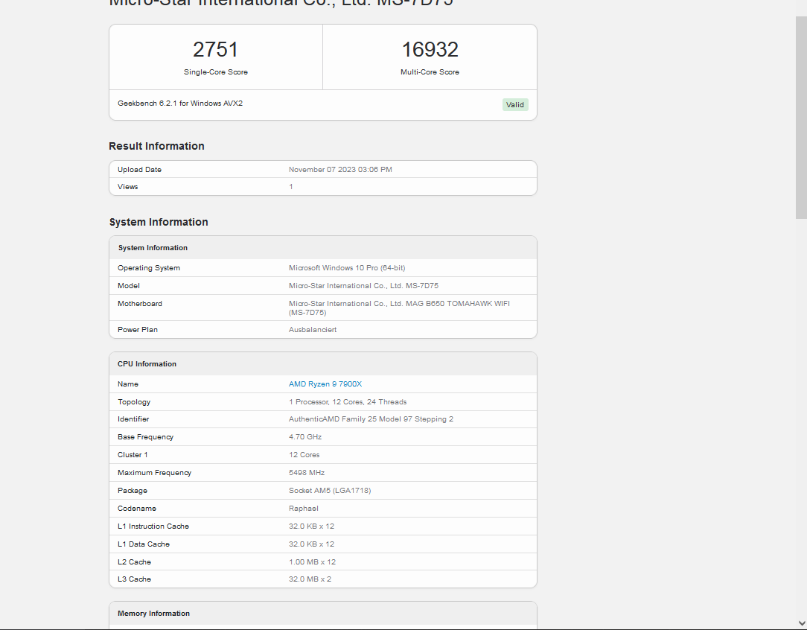807x630 pixels.
Task: Click the Maximum Frequency label
Action: [x=154, y=472]
